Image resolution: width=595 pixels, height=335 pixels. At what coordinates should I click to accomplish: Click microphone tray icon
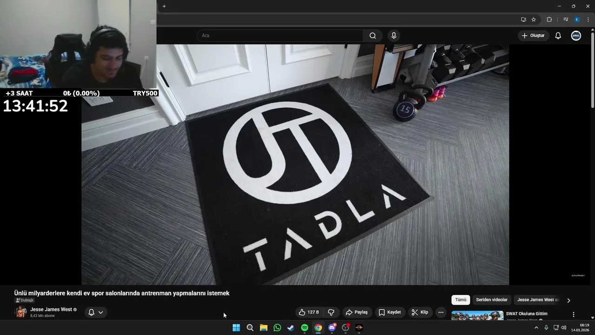tap(546, 328)
